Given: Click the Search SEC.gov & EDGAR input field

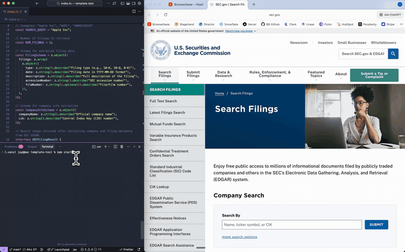Looking at the screenshot, I should [363, 54].
